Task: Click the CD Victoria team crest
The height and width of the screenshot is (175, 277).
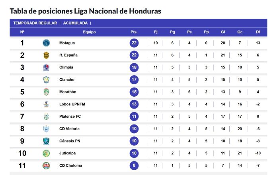Action: click(46, 129)
